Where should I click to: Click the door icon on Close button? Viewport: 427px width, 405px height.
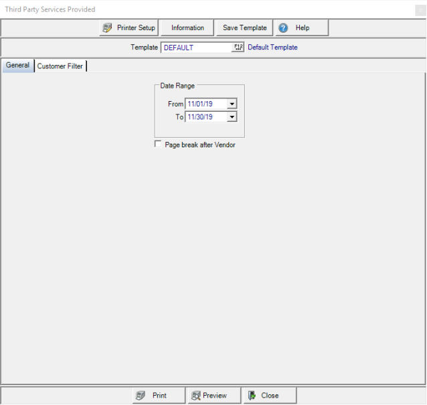(x=252, y=395)
